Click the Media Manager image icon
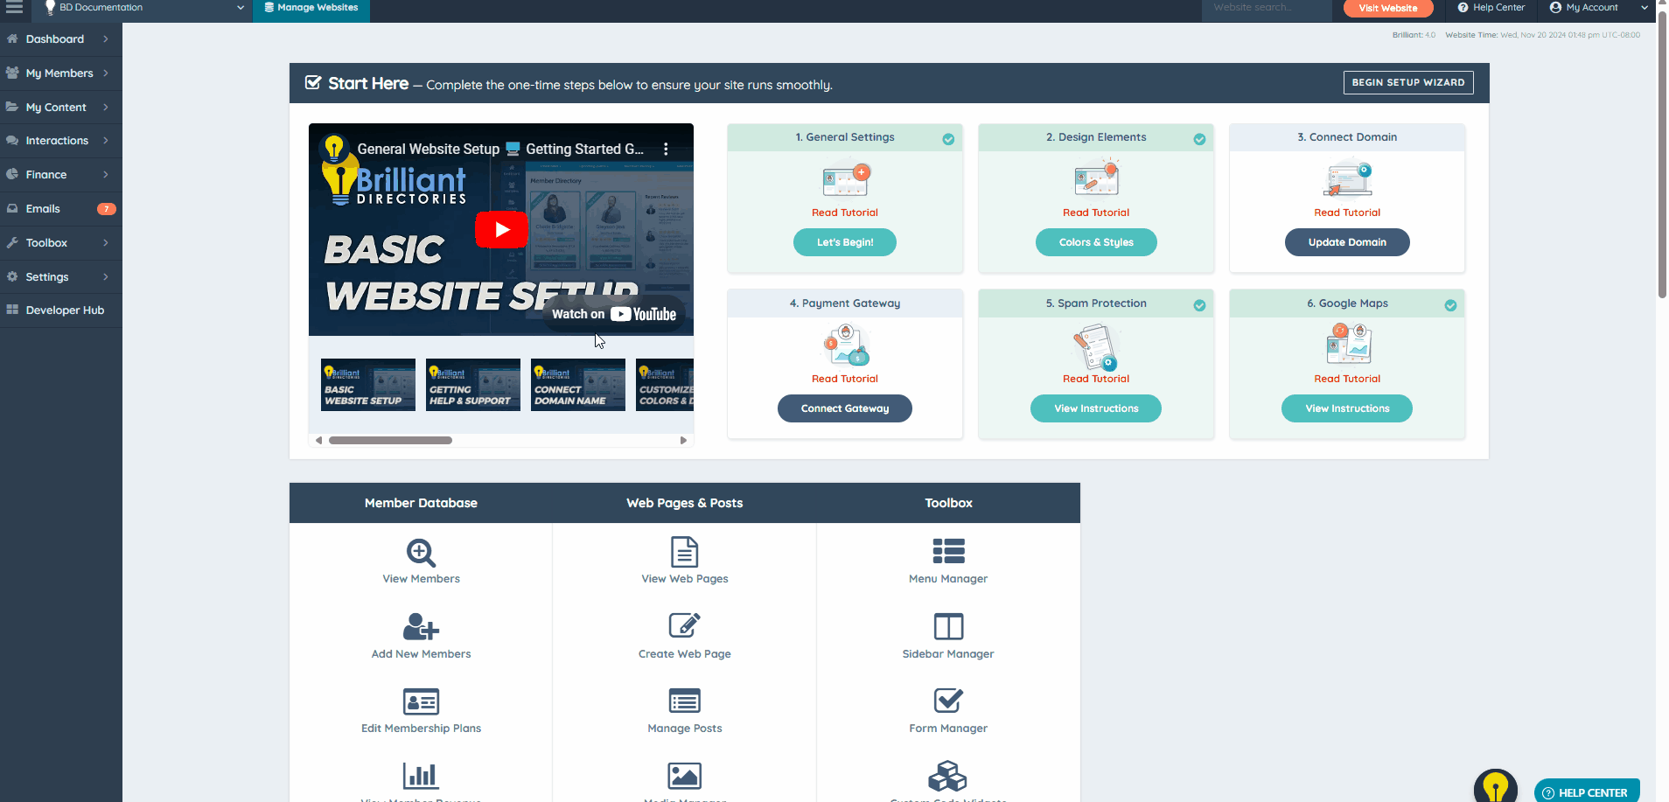This screenshot has width=1669, height=802. pyautogui.click(x=684, y=776)
